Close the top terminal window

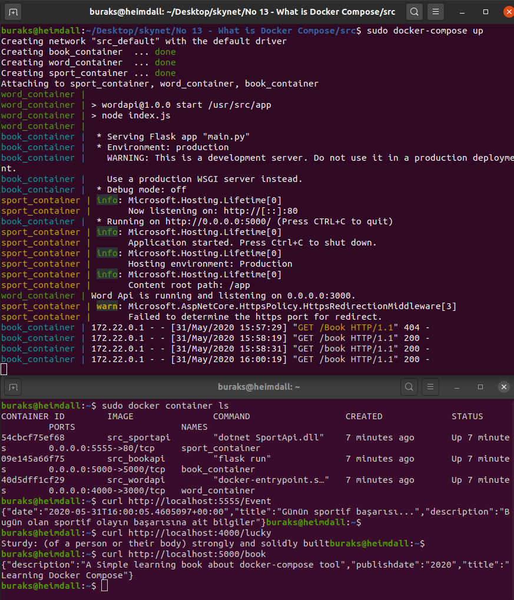(508, 11)
